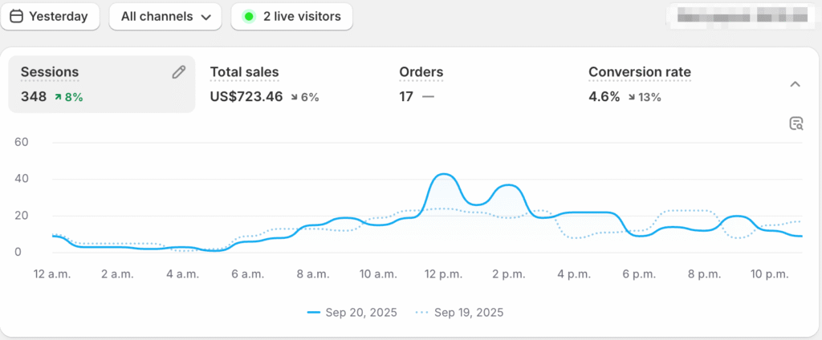
Task: Click the 2 live visitors button
Action: (x=292, y=16)
